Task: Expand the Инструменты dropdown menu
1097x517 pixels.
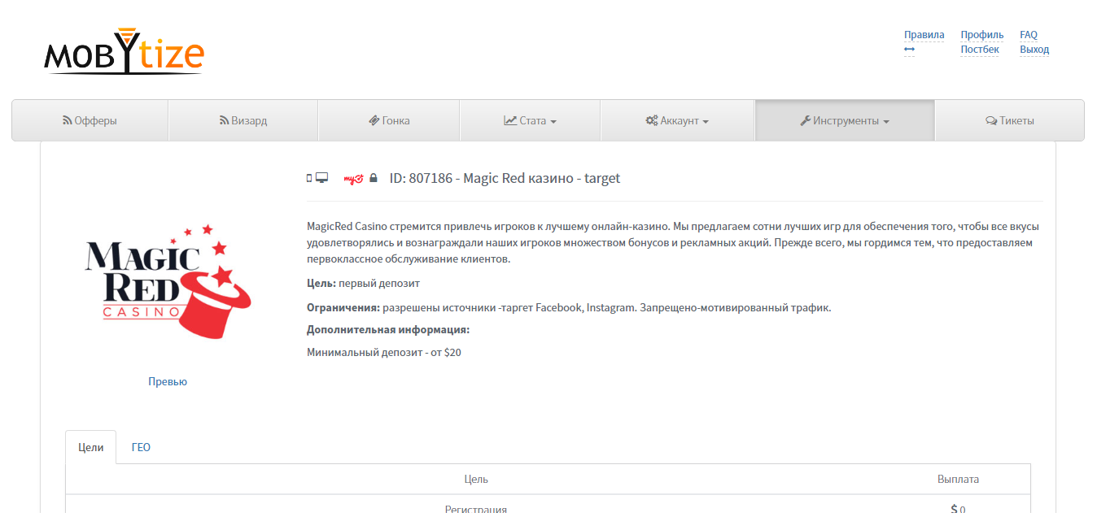Action: click(845, 120)
